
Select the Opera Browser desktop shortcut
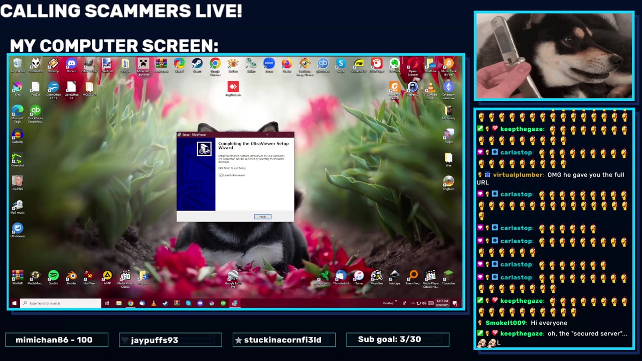pyautogui.click(x=413, y=67)
